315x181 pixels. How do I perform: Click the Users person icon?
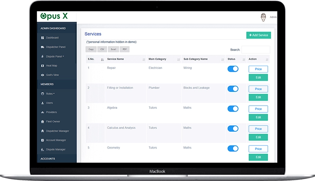43,103
